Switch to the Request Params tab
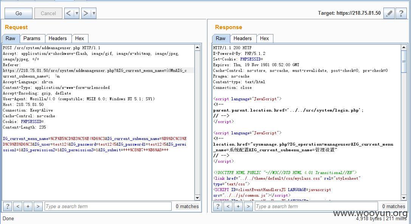The height and width of the screenshot is (224, 411). pyautogui.click(x=32, y=38)
